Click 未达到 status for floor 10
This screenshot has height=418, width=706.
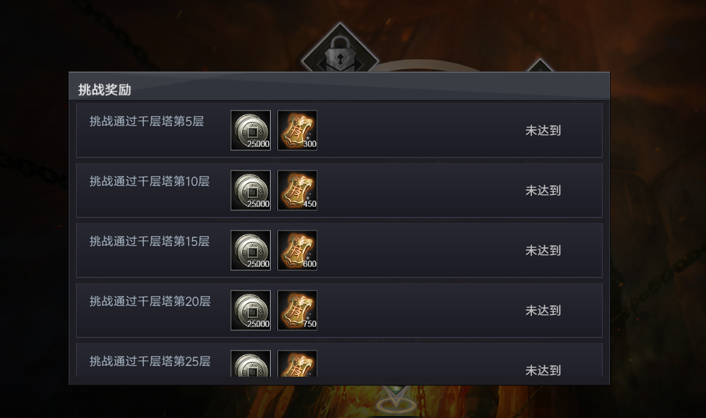coord(543,191)
